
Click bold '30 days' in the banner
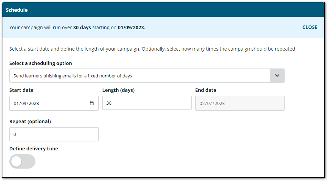pos(82,28)
